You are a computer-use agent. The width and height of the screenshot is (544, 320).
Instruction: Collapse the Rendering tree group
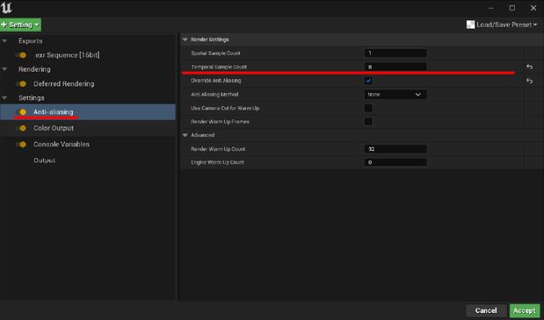coord(4,69)
